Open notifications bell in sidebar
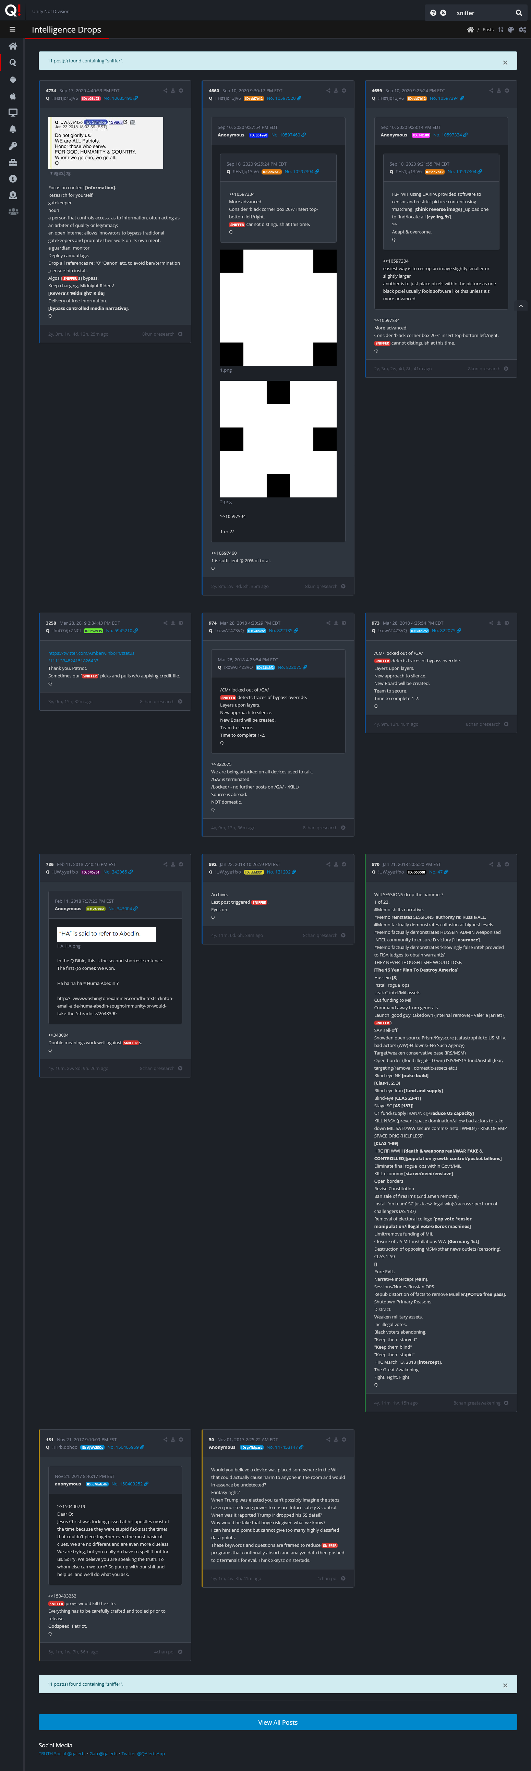This screenshot has height=1771, width=531. coord(12,129)
